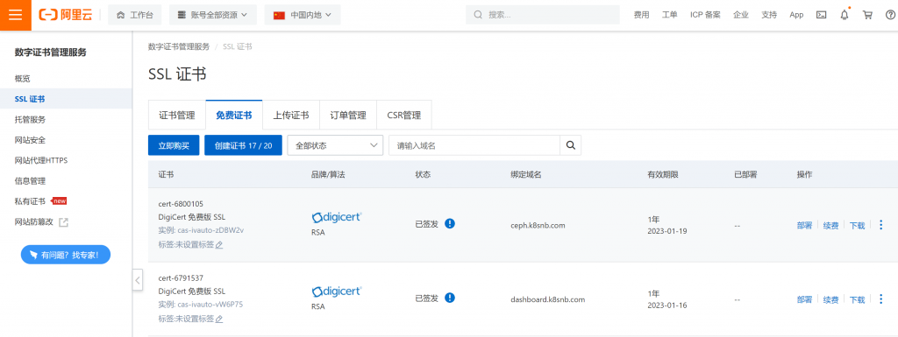Click the DigiCert logo in cert-6800105 row
This screenshot has width=898, height=337.
[337, 217]
